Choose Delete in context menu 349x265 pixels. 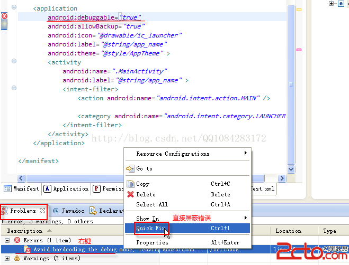[x=187, y=194]
